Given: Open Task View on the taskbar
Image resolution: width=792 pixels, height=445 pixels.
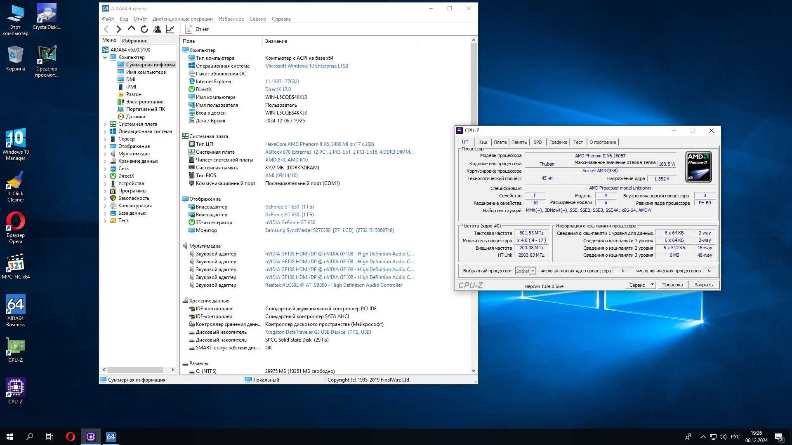Looking at the screenshot, I should click(x=49, y=437).
